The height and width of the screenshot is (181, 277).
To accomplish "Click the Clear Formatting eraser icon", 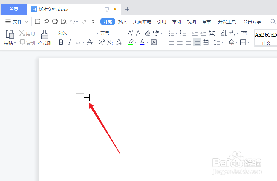I will (147, 33).
